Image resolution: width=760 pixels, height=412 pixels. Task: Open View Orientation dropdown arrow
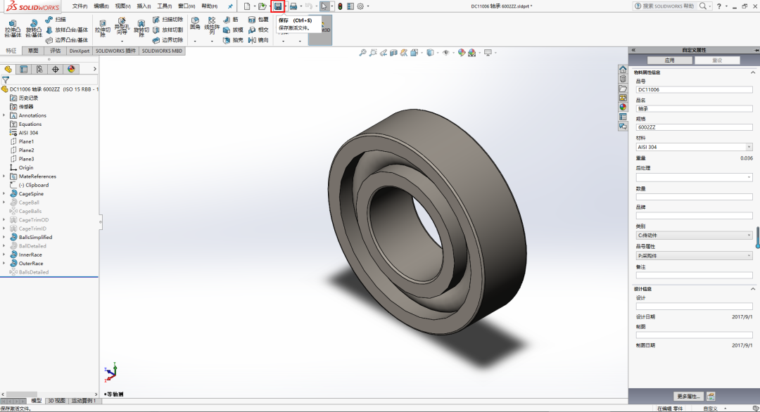point(422,53)
